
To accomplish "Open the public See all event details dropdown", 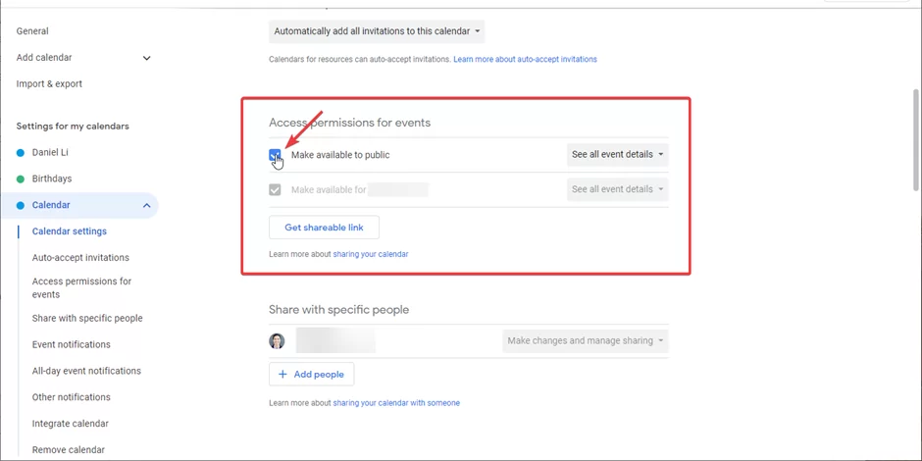I will (x=617, y=155).
